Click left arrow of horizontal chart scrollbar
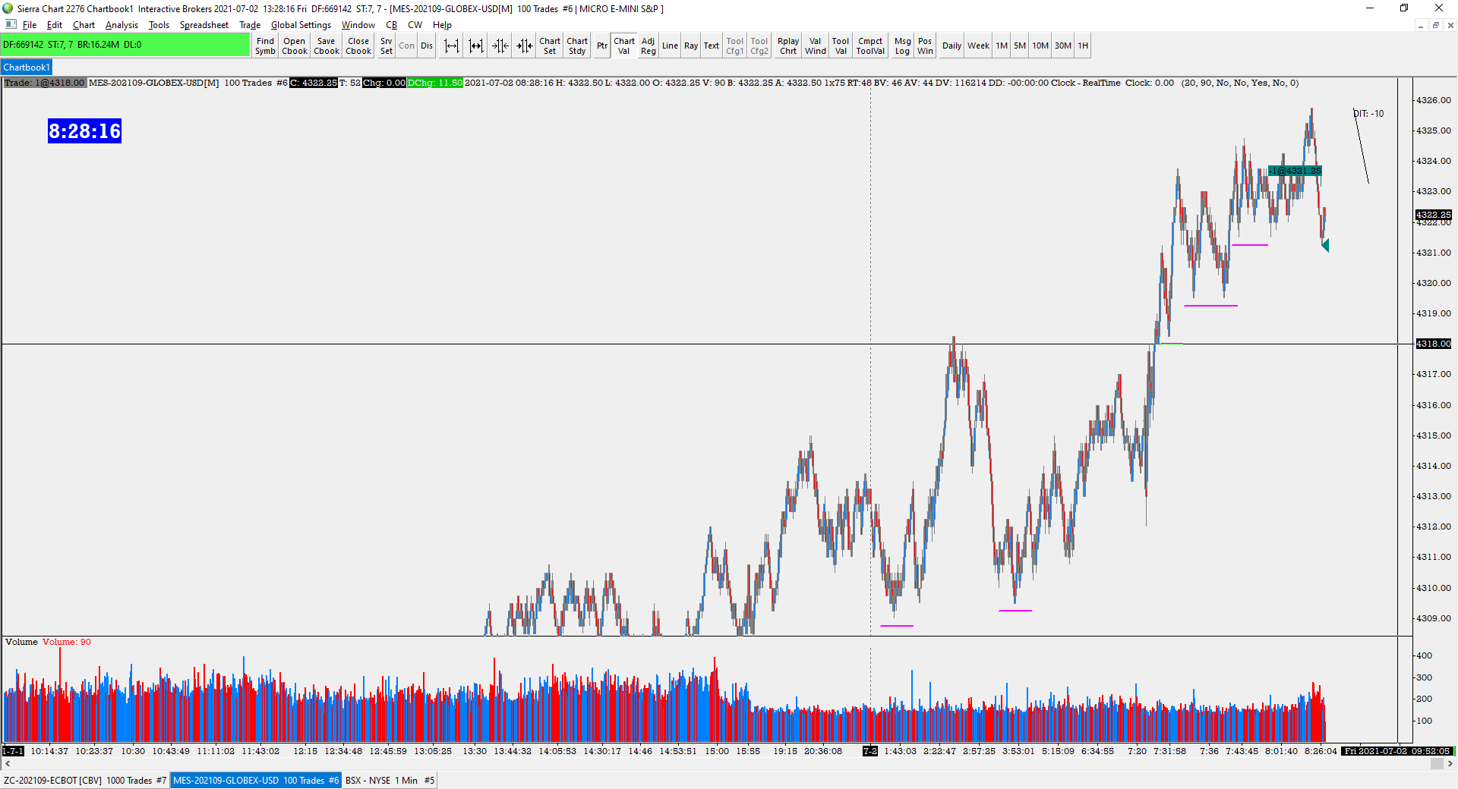 pos(8,764)
